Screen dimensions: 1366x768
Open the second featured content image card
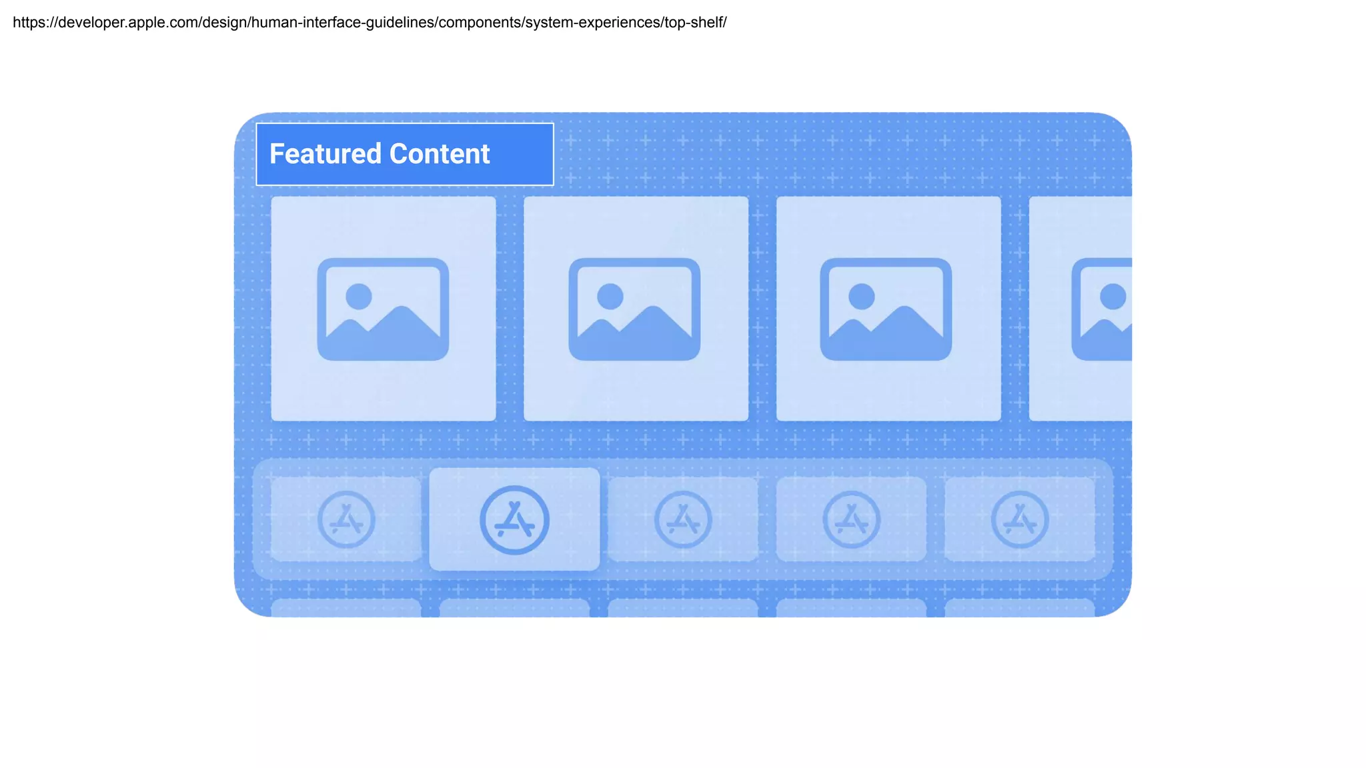point(636,309)
